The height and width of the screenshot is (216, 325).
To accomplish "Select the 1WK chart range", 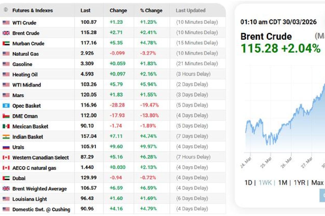I will pos(265,183).
